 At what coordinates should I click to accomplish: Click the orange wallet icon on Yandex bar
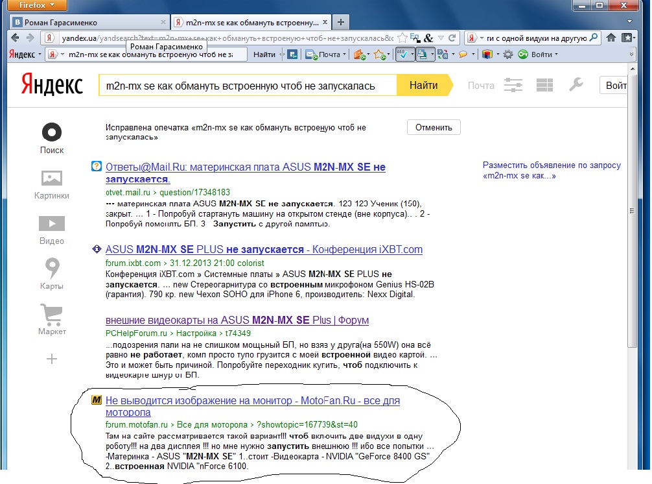(x=360, y=54)
